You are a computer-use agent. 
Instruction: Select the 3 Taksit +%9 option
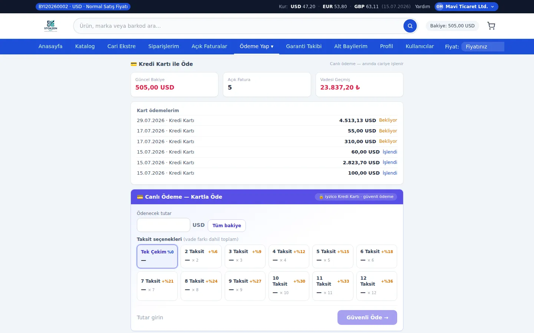pyautogui.click(x=245, y=256)
